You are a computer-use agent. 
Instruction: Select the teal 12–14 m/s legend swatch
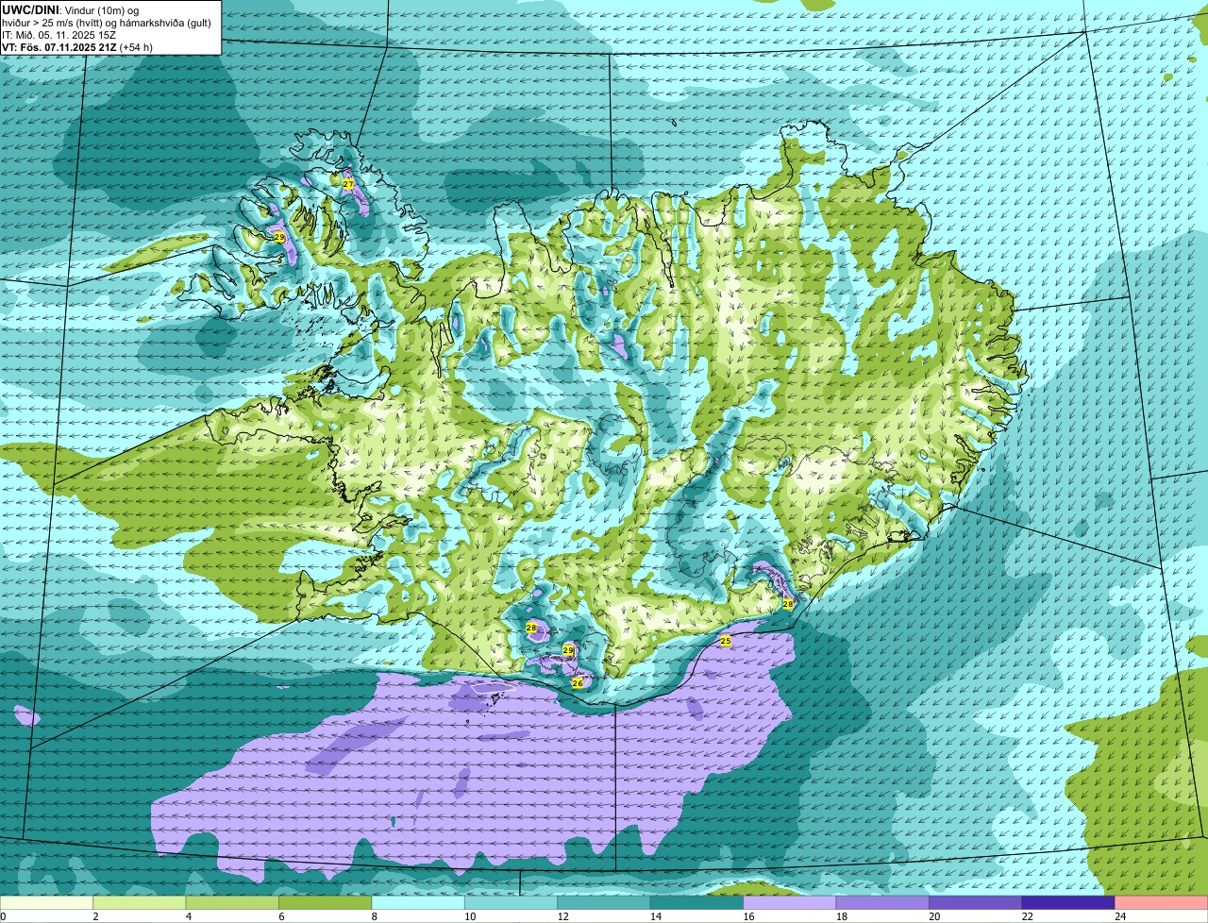(604, 903)
